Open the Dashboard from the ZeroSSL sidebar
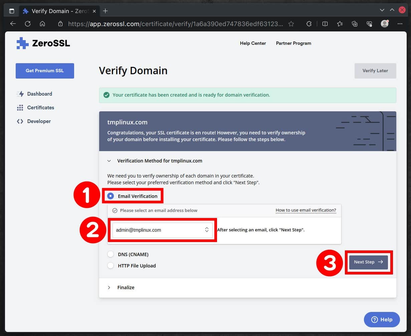 click(x=39, y=94)
